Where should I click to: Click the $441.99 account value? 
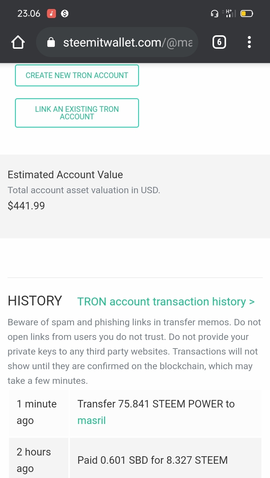(x=26, y=206)
